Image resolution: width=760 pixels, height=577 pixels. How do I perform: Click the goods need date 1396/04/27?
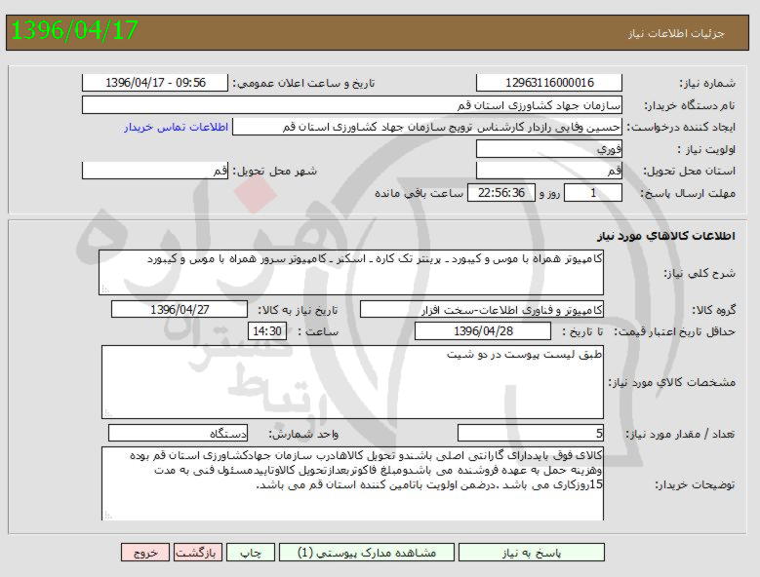point(180,309)
